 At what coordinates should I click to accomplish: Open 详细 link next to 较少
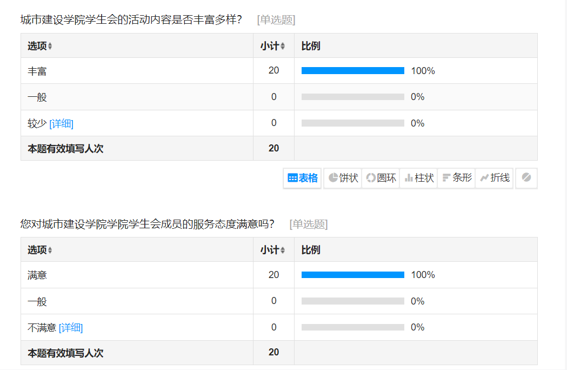[62, 123]
